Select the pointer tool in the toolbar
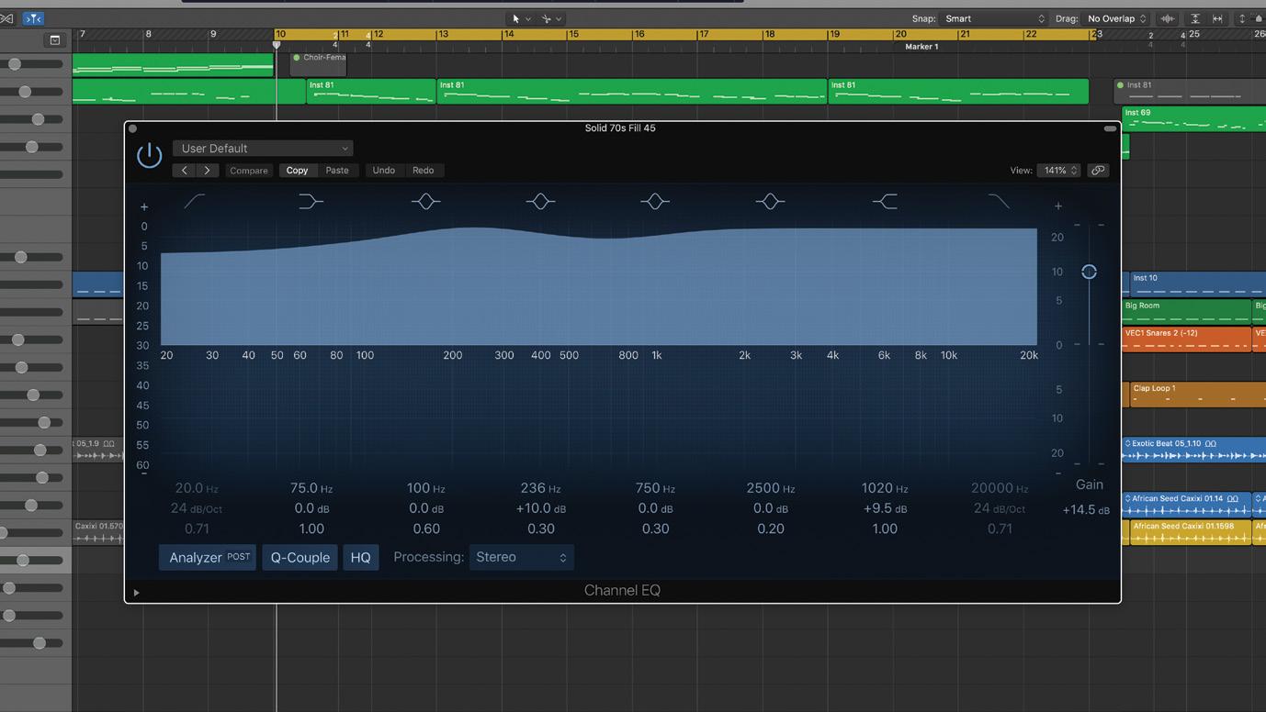The height and width of the screenshot is (712, 1266). 516,18
